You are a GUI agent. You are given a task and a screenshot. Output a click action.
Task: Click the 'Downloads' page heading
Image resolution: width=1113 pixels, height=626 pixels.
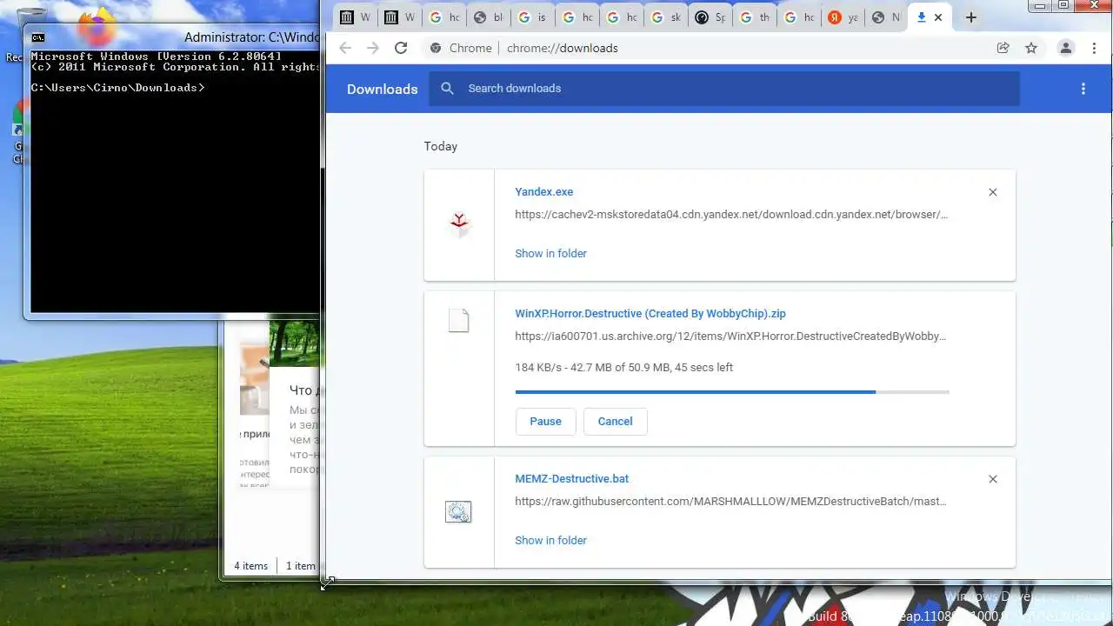click(382, 89)
